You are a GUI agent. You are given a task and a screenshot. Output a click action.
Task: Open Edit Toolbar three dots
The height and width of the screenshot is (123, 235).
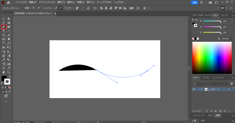pyautogui.click(x=6, y=101)
